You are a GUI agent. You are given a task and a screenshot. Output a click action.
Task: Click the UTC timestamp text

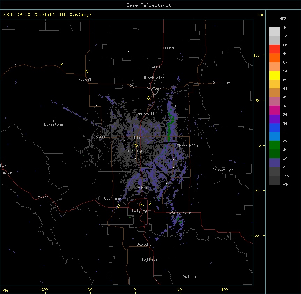tap(47, 15)
